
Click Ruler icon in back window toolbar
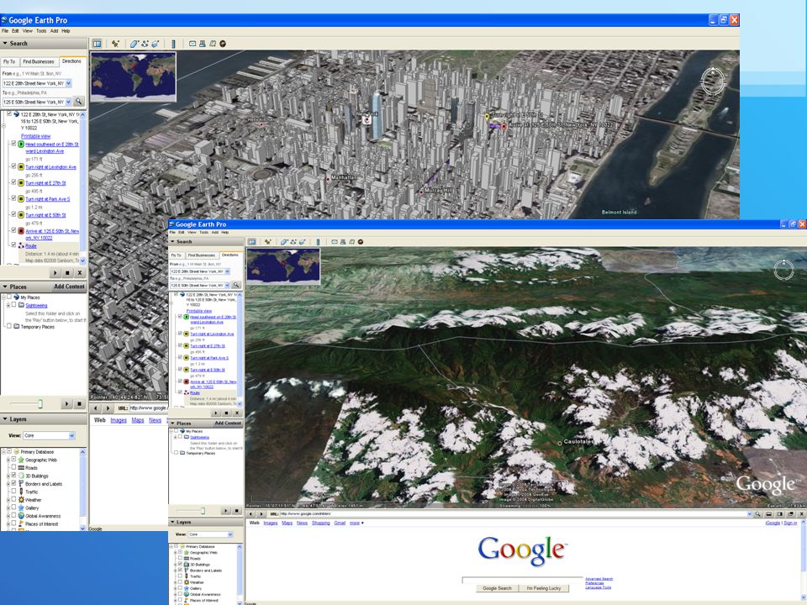(173, 44)
